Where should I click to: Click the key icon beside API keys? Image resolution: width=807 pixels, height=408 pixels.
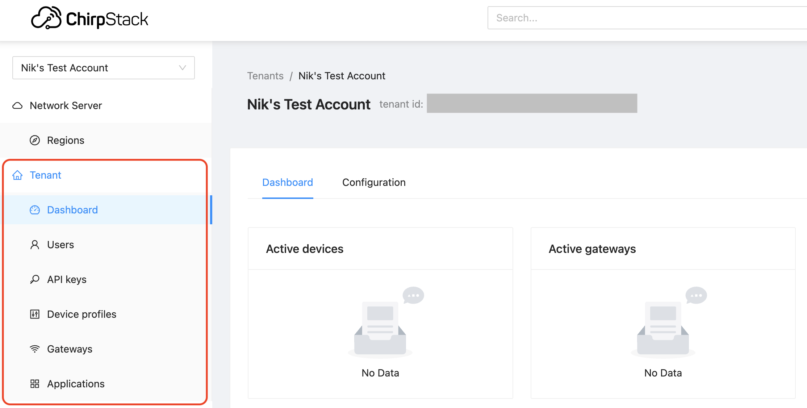click(x=35, y=279)
